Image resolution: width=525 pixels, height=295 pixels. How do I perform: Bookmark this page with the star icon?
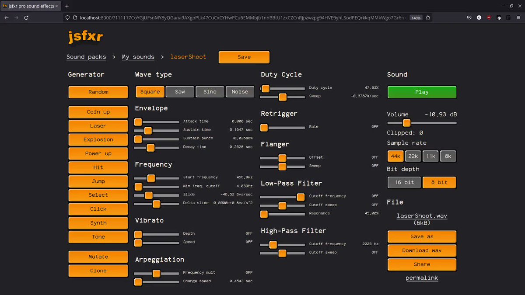pyautogui.click(x=428, y=17)
